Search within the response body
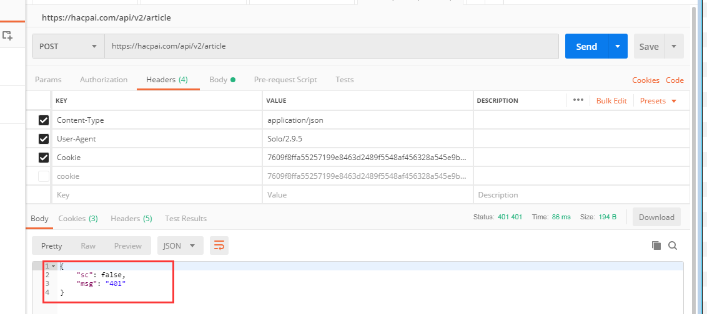 click(673, 246)
